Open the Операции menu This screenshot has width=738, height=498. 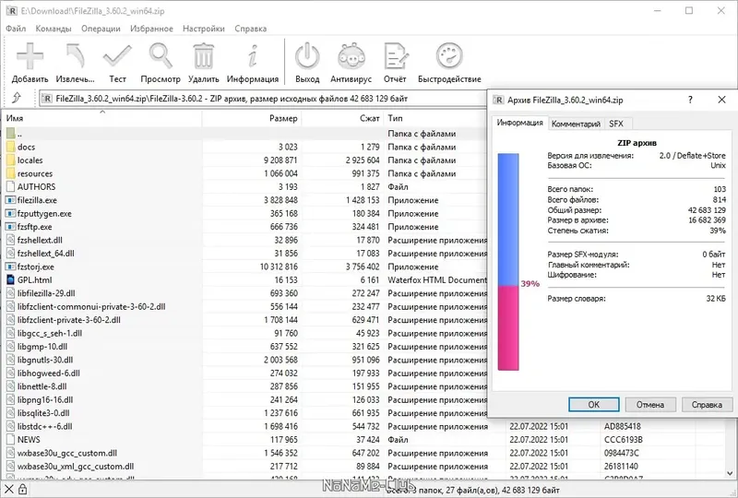point(101,29)
